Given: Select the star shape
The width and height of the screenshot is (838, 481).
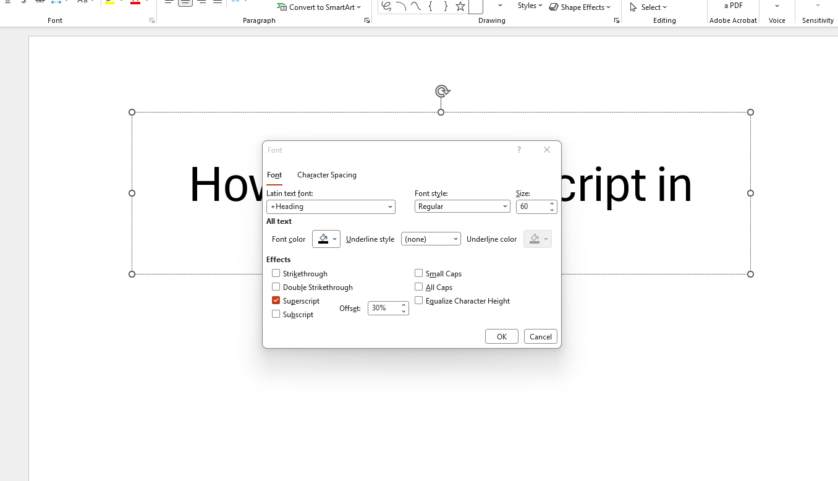Looking at the screenshot, I should [x=460, y=6].
